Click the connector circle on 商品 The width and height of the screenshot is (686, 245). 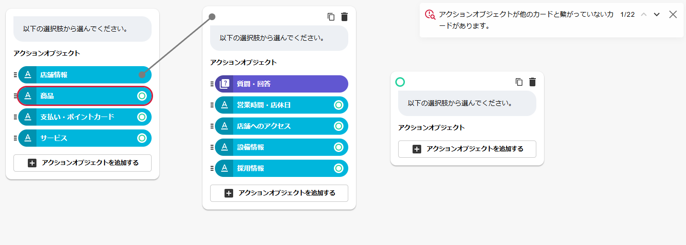(142, 96)
